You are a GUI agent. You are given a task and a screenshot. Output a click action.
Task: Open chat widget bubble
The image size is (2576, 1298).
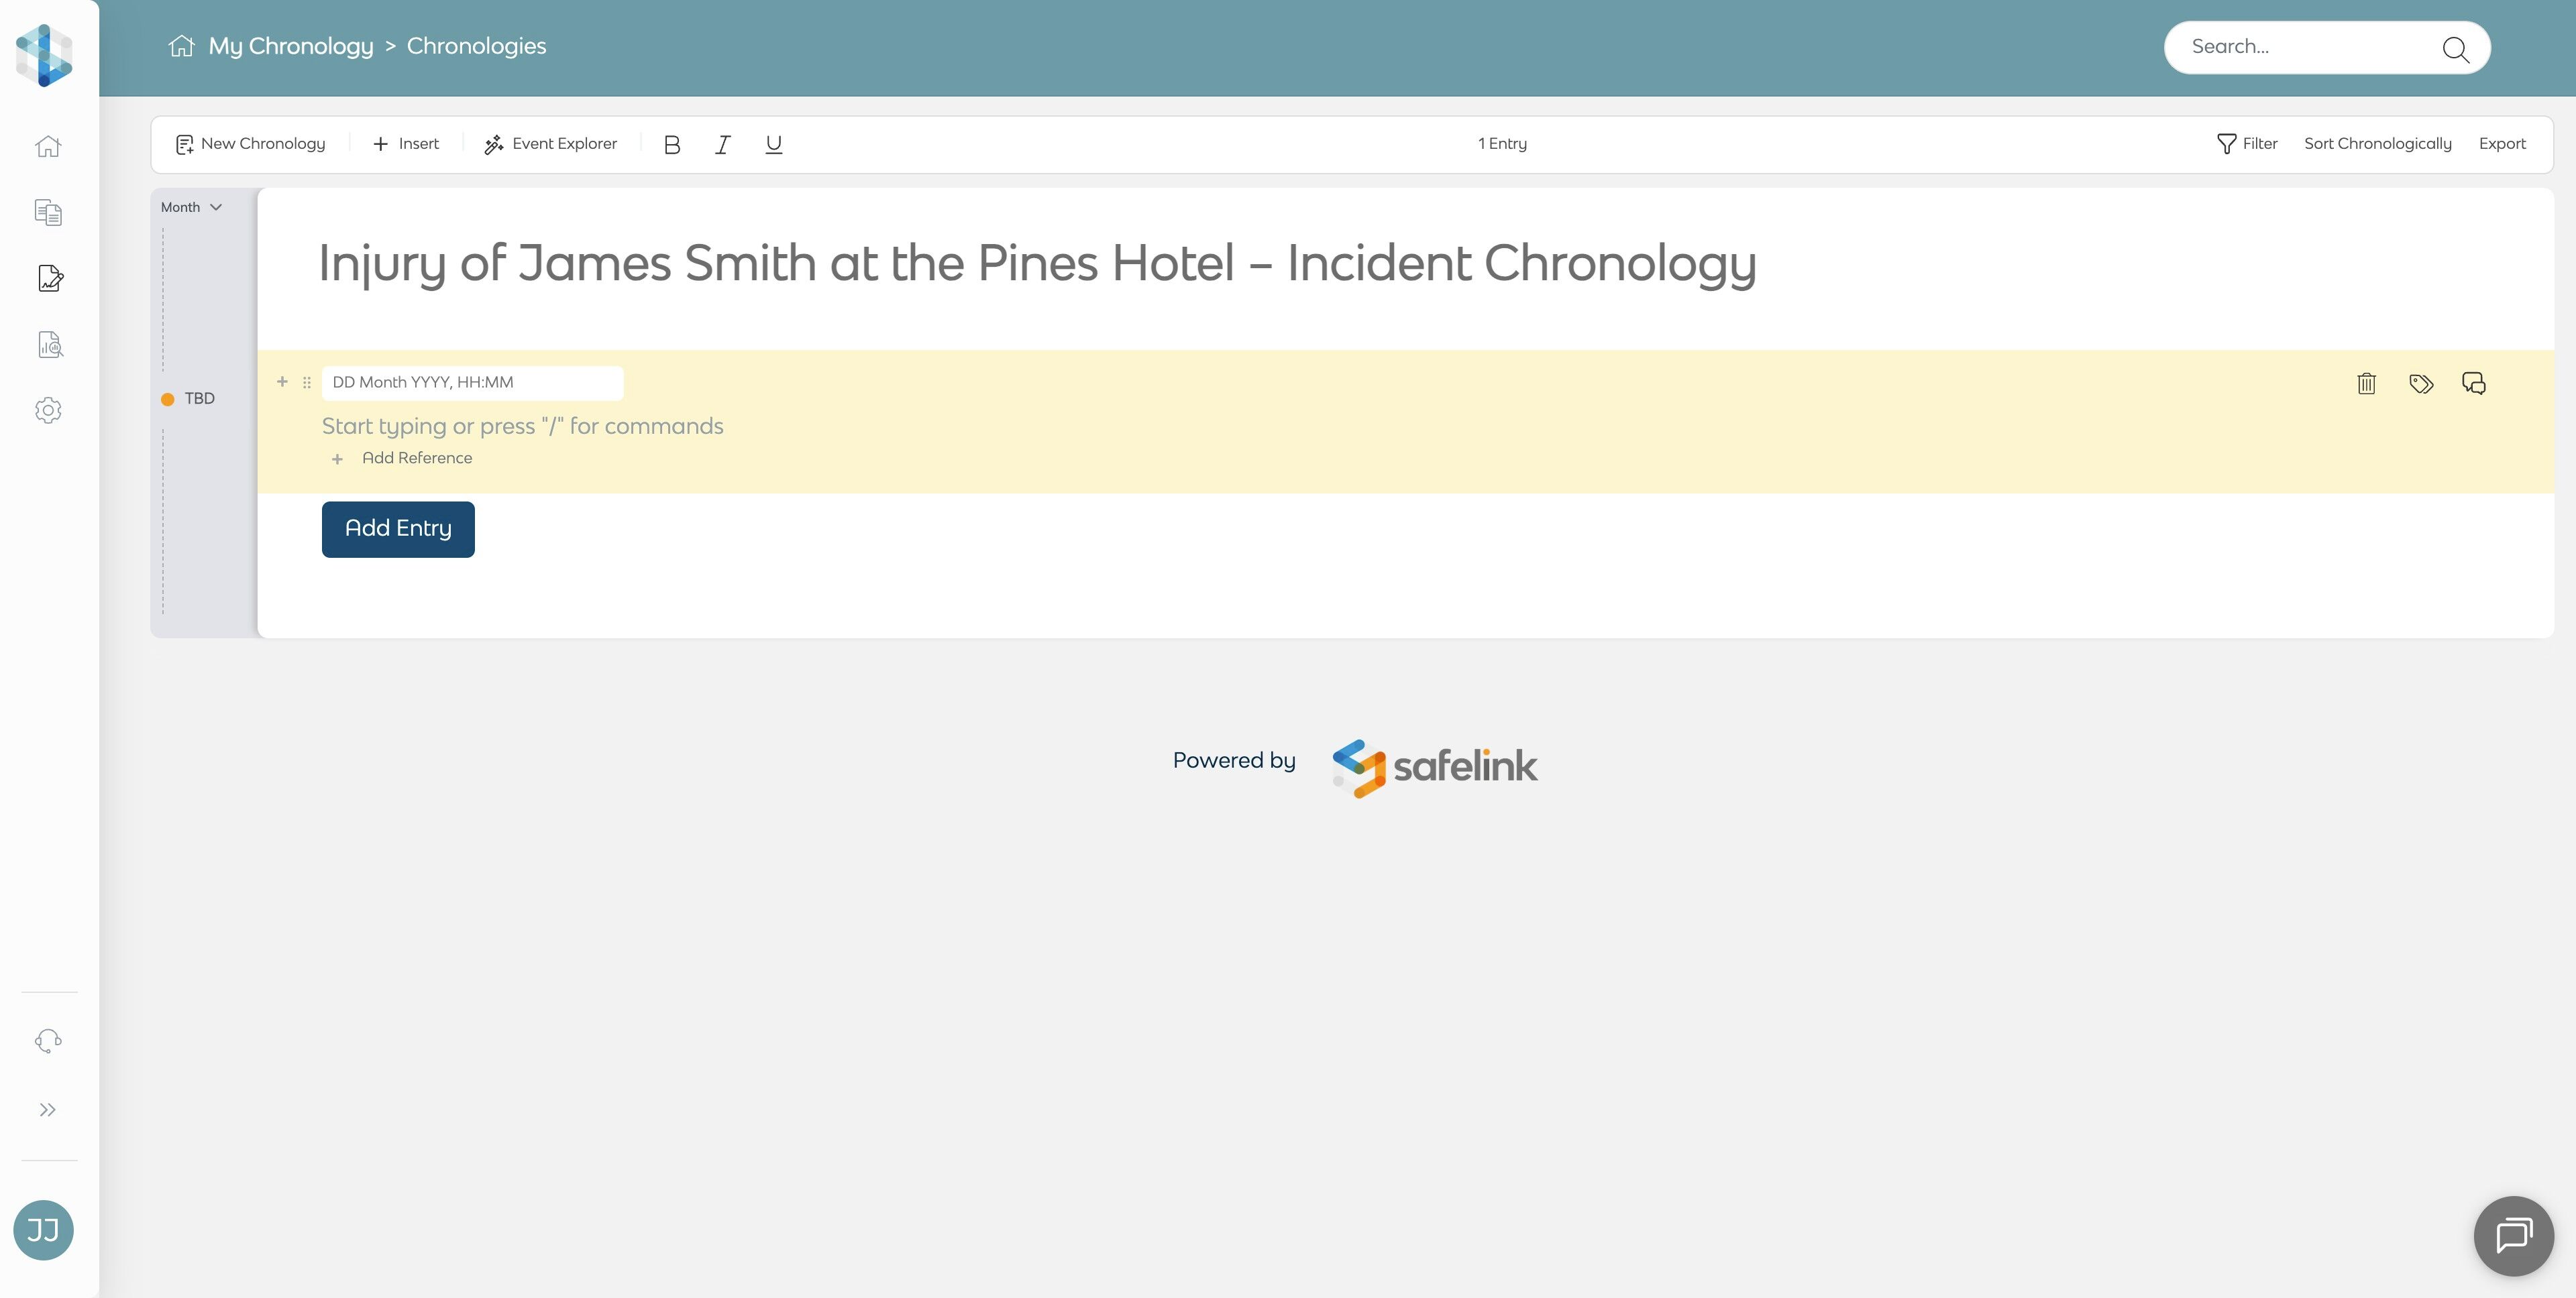[2513, 1236]
